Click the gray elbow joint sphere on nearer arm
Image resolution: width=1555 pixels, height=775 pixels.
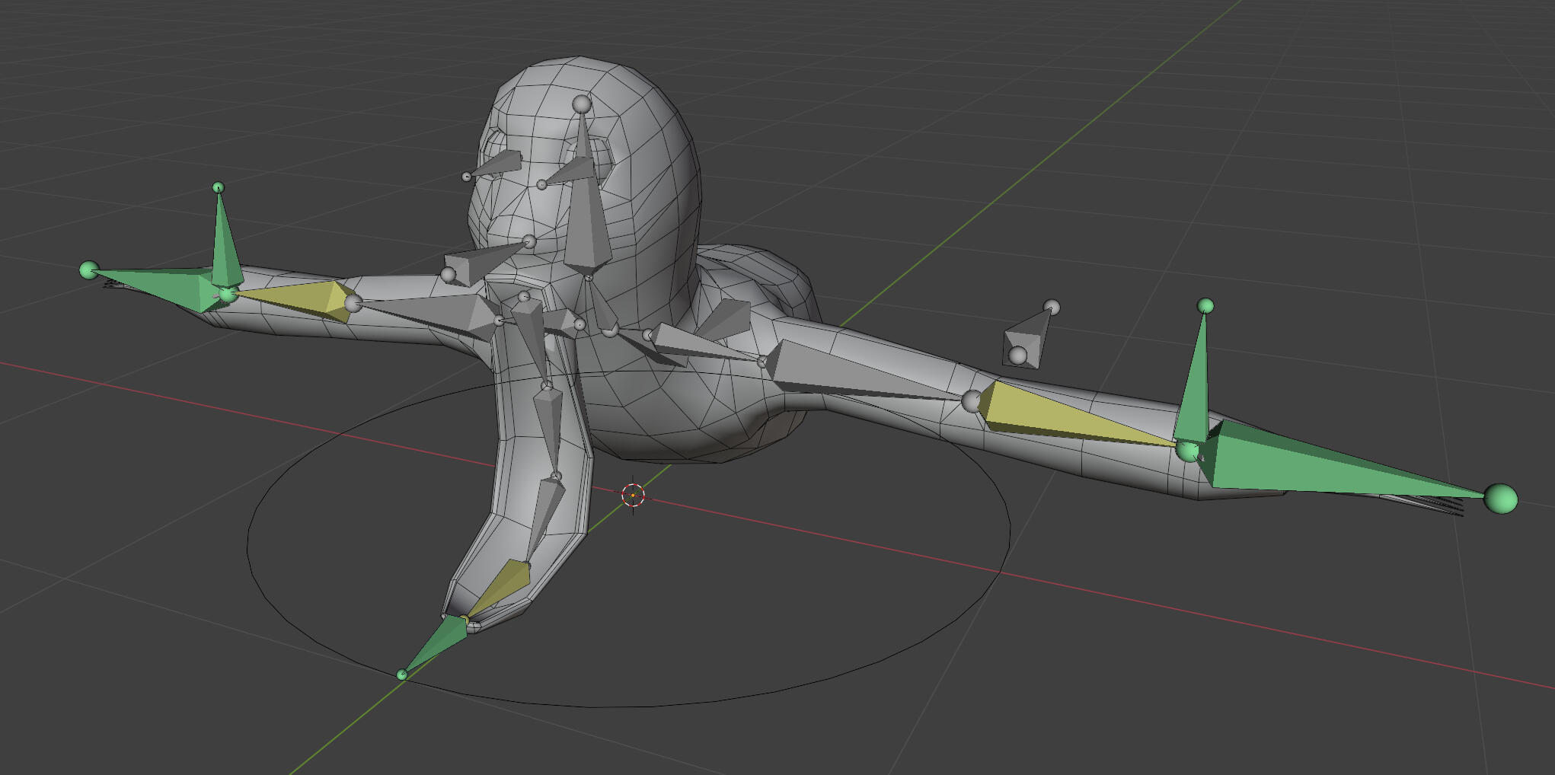[972, 400]
